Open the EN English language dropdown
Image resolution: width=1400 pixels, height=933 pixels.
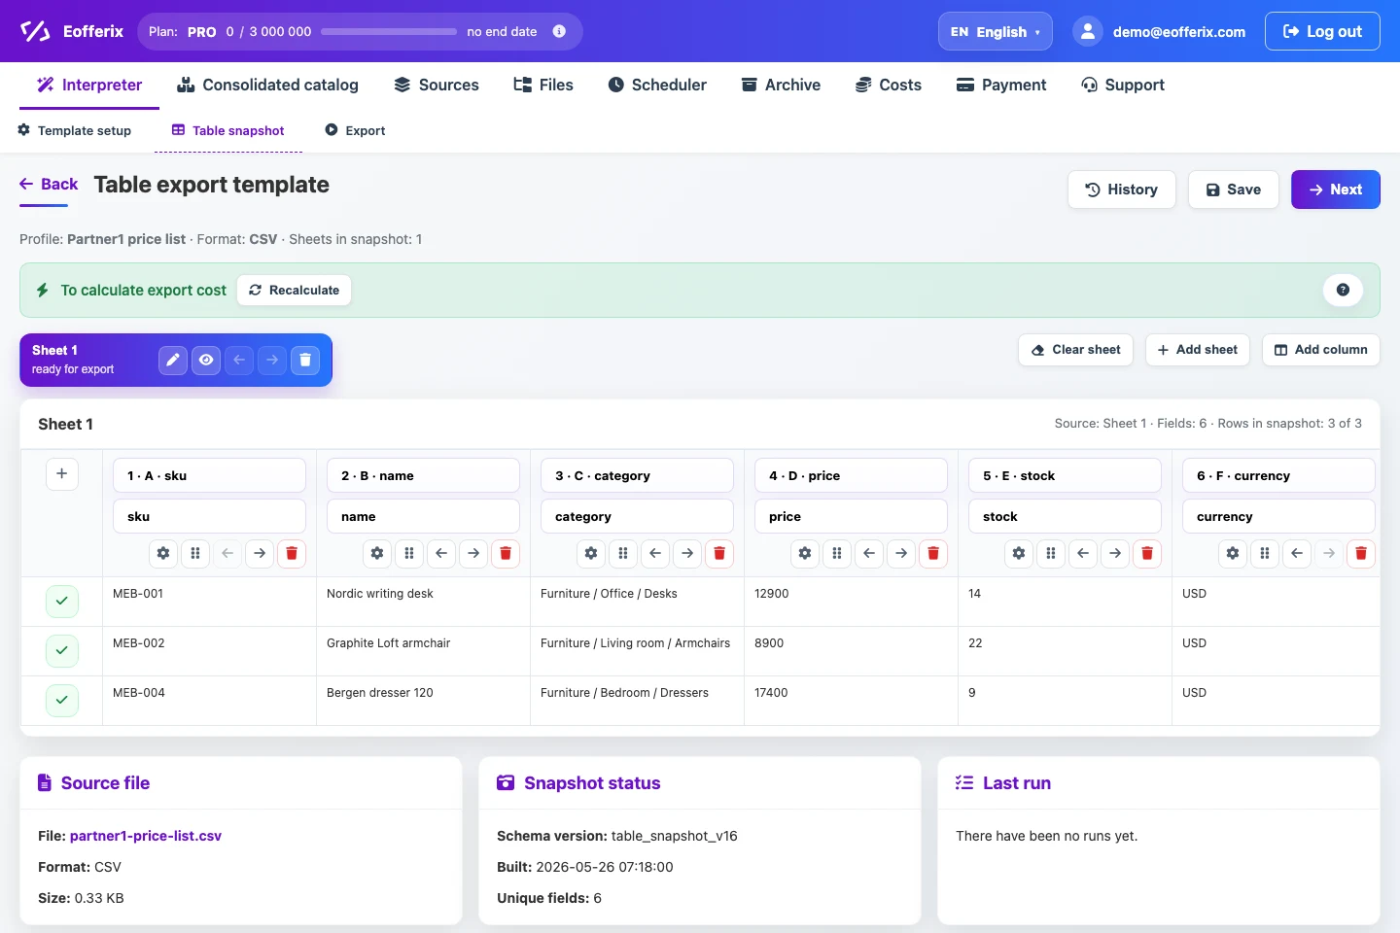point(995,31)
